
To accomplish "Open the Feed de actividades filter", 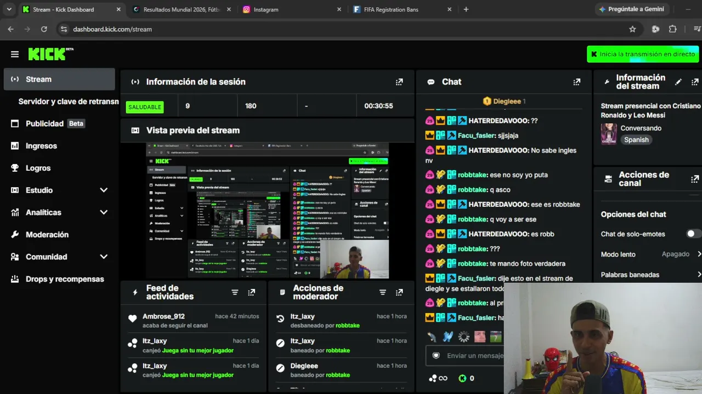I will coord(235,292).
